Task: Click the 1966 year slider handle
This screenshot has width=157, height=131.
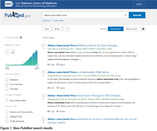Action: (x=7, y=65)
